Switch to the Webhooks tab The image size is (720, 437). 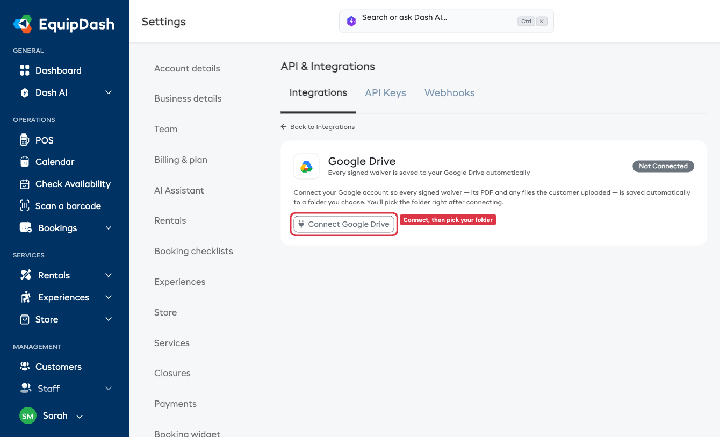pos(450,92)
